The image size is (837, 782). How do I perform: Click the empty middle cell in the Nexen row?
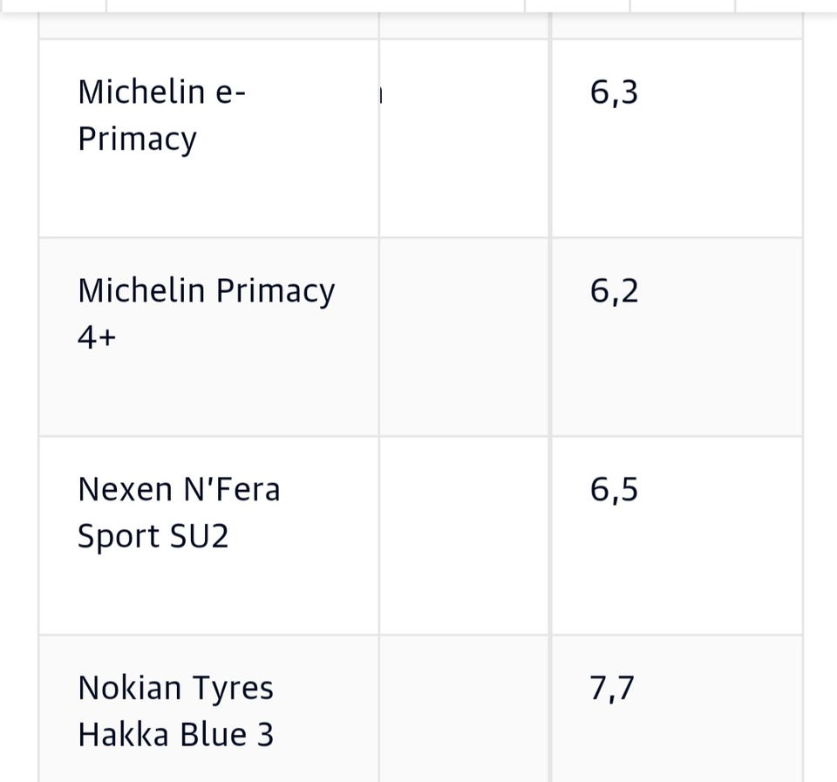(x=464, y=534)
